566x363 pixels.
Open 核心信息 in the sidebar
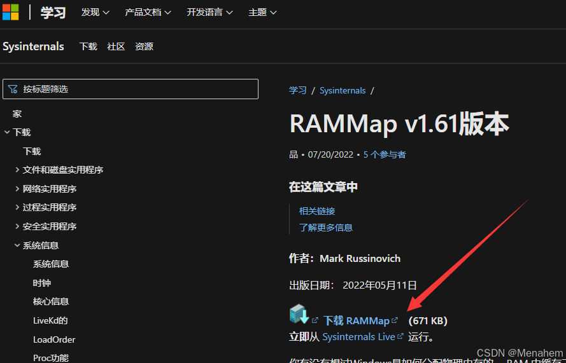[x=51, y=302]
